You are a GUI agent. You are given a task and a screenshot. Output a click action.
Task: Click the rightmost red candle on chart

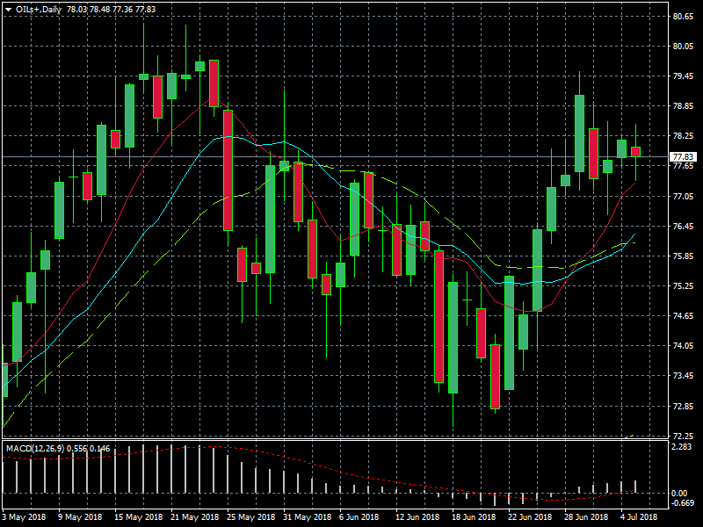pyautogui.click(x=635, y=152)
